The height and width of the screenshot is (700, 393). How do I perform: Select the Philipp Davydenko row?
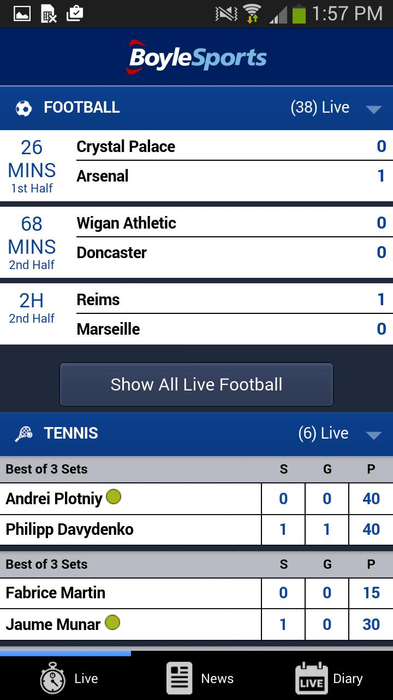click(131, 529)
